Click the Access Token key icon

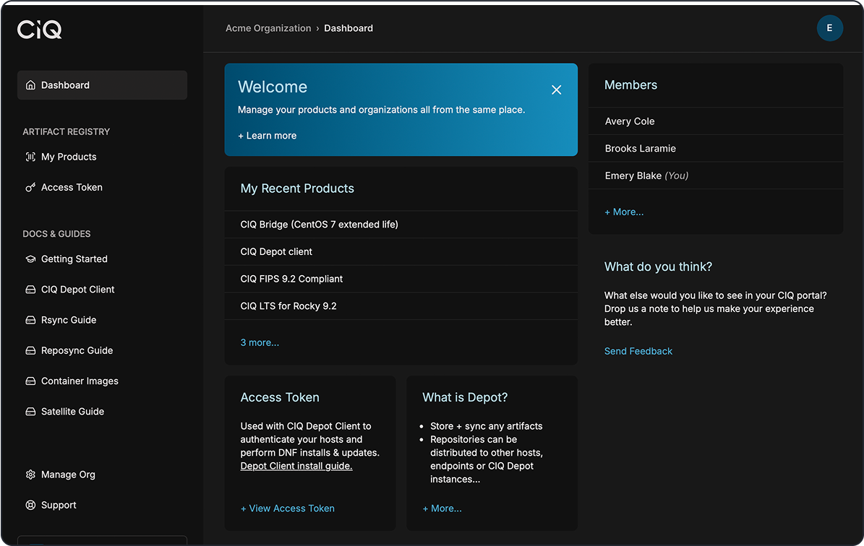[30, 187]
